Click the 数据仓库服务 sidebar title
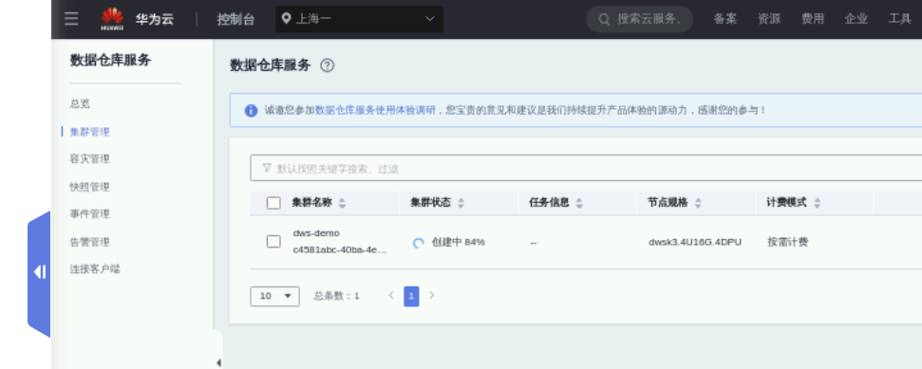Screen dimensions: 922x369 [x=110, y=60]
